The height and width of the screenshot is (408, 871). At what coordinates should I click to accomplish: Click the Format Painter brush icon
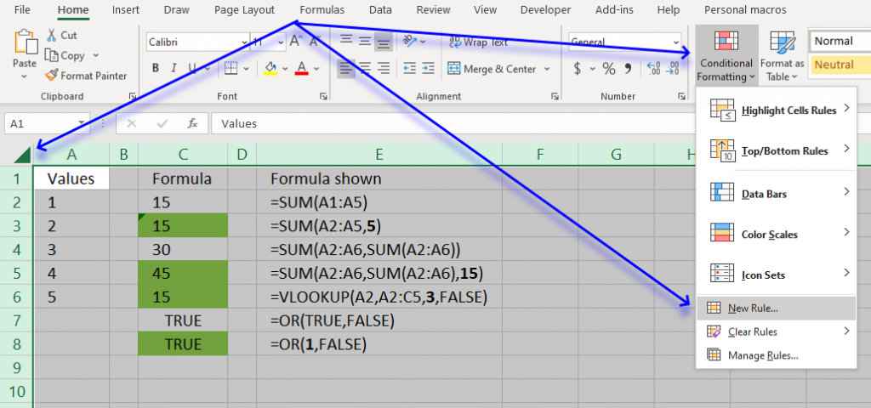(x=52, y=76)
